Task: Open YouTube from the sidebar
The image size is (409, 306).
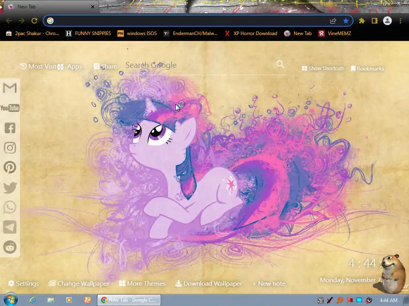Action: coord(10,108)
